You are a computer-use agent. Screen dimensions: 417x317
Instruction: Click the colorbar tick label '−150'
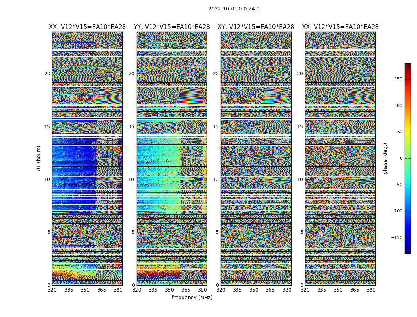tap(397, 237)
